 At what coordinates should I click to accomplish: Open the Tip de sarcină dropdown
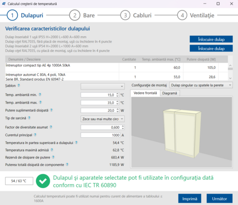103,119
